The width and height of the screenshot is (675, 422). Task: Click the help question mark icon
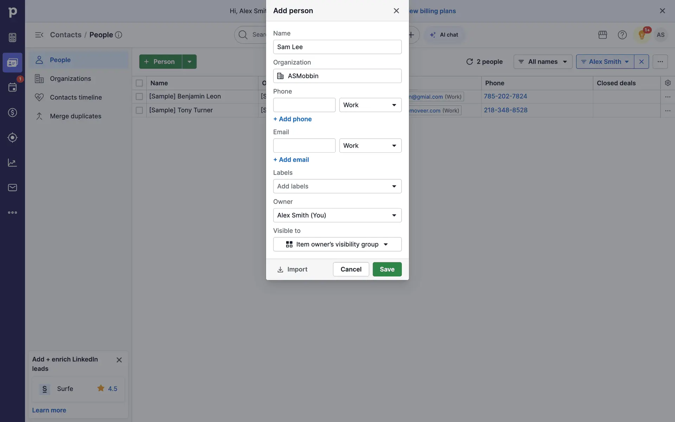tap(622, 35)
